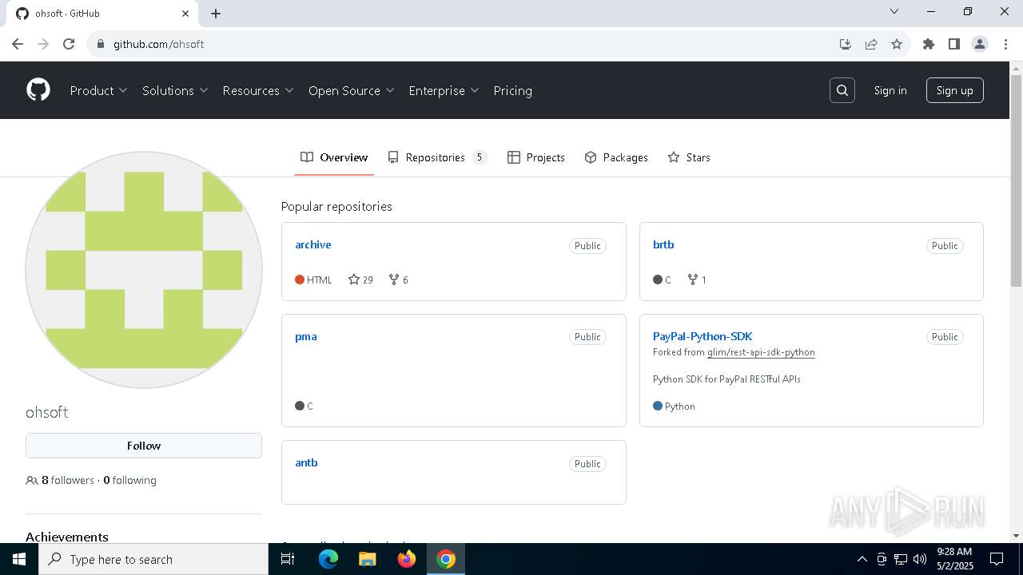
Task: Click the archive repository stars count
Action: [360, 280]
